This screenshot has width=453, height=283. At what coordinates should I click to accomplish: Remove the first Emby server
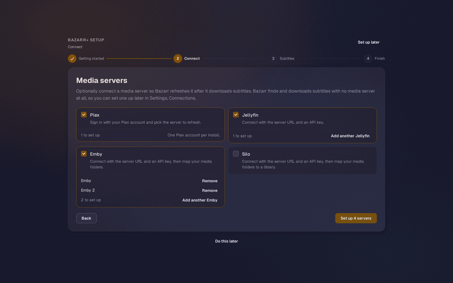pos(210,181)
